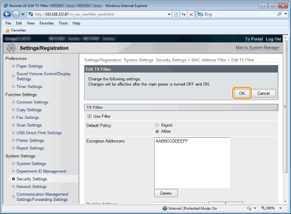This screenshot has width=291, height=214.
Task: Open Timer Settings in sidebar
Action: [x=29, y=87]
